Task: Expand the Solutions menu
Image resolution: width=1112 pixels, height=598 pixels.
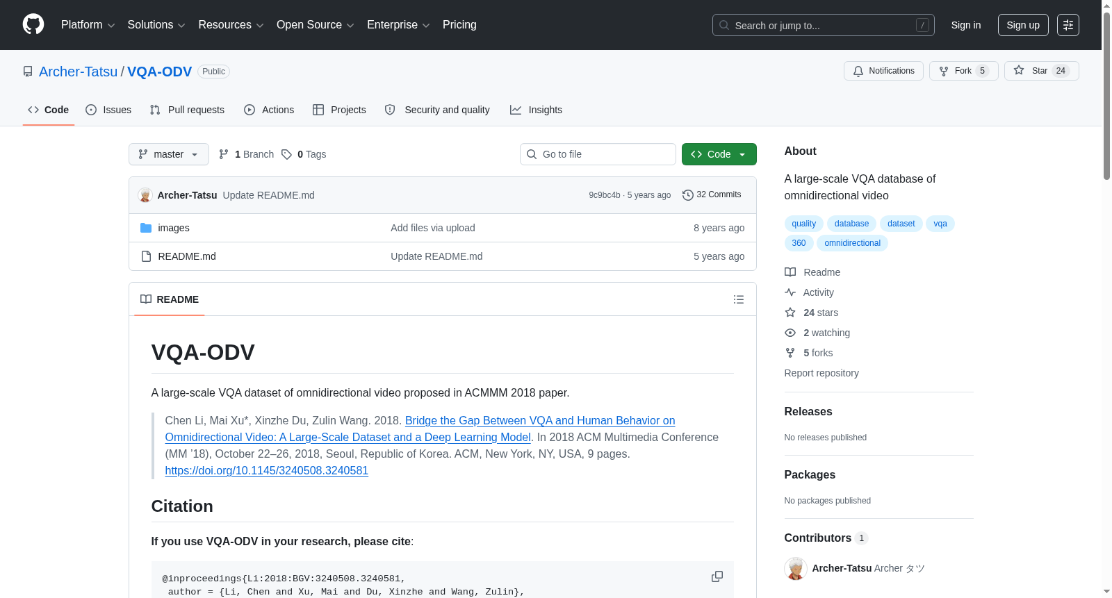Action: (x=156, y=25)
